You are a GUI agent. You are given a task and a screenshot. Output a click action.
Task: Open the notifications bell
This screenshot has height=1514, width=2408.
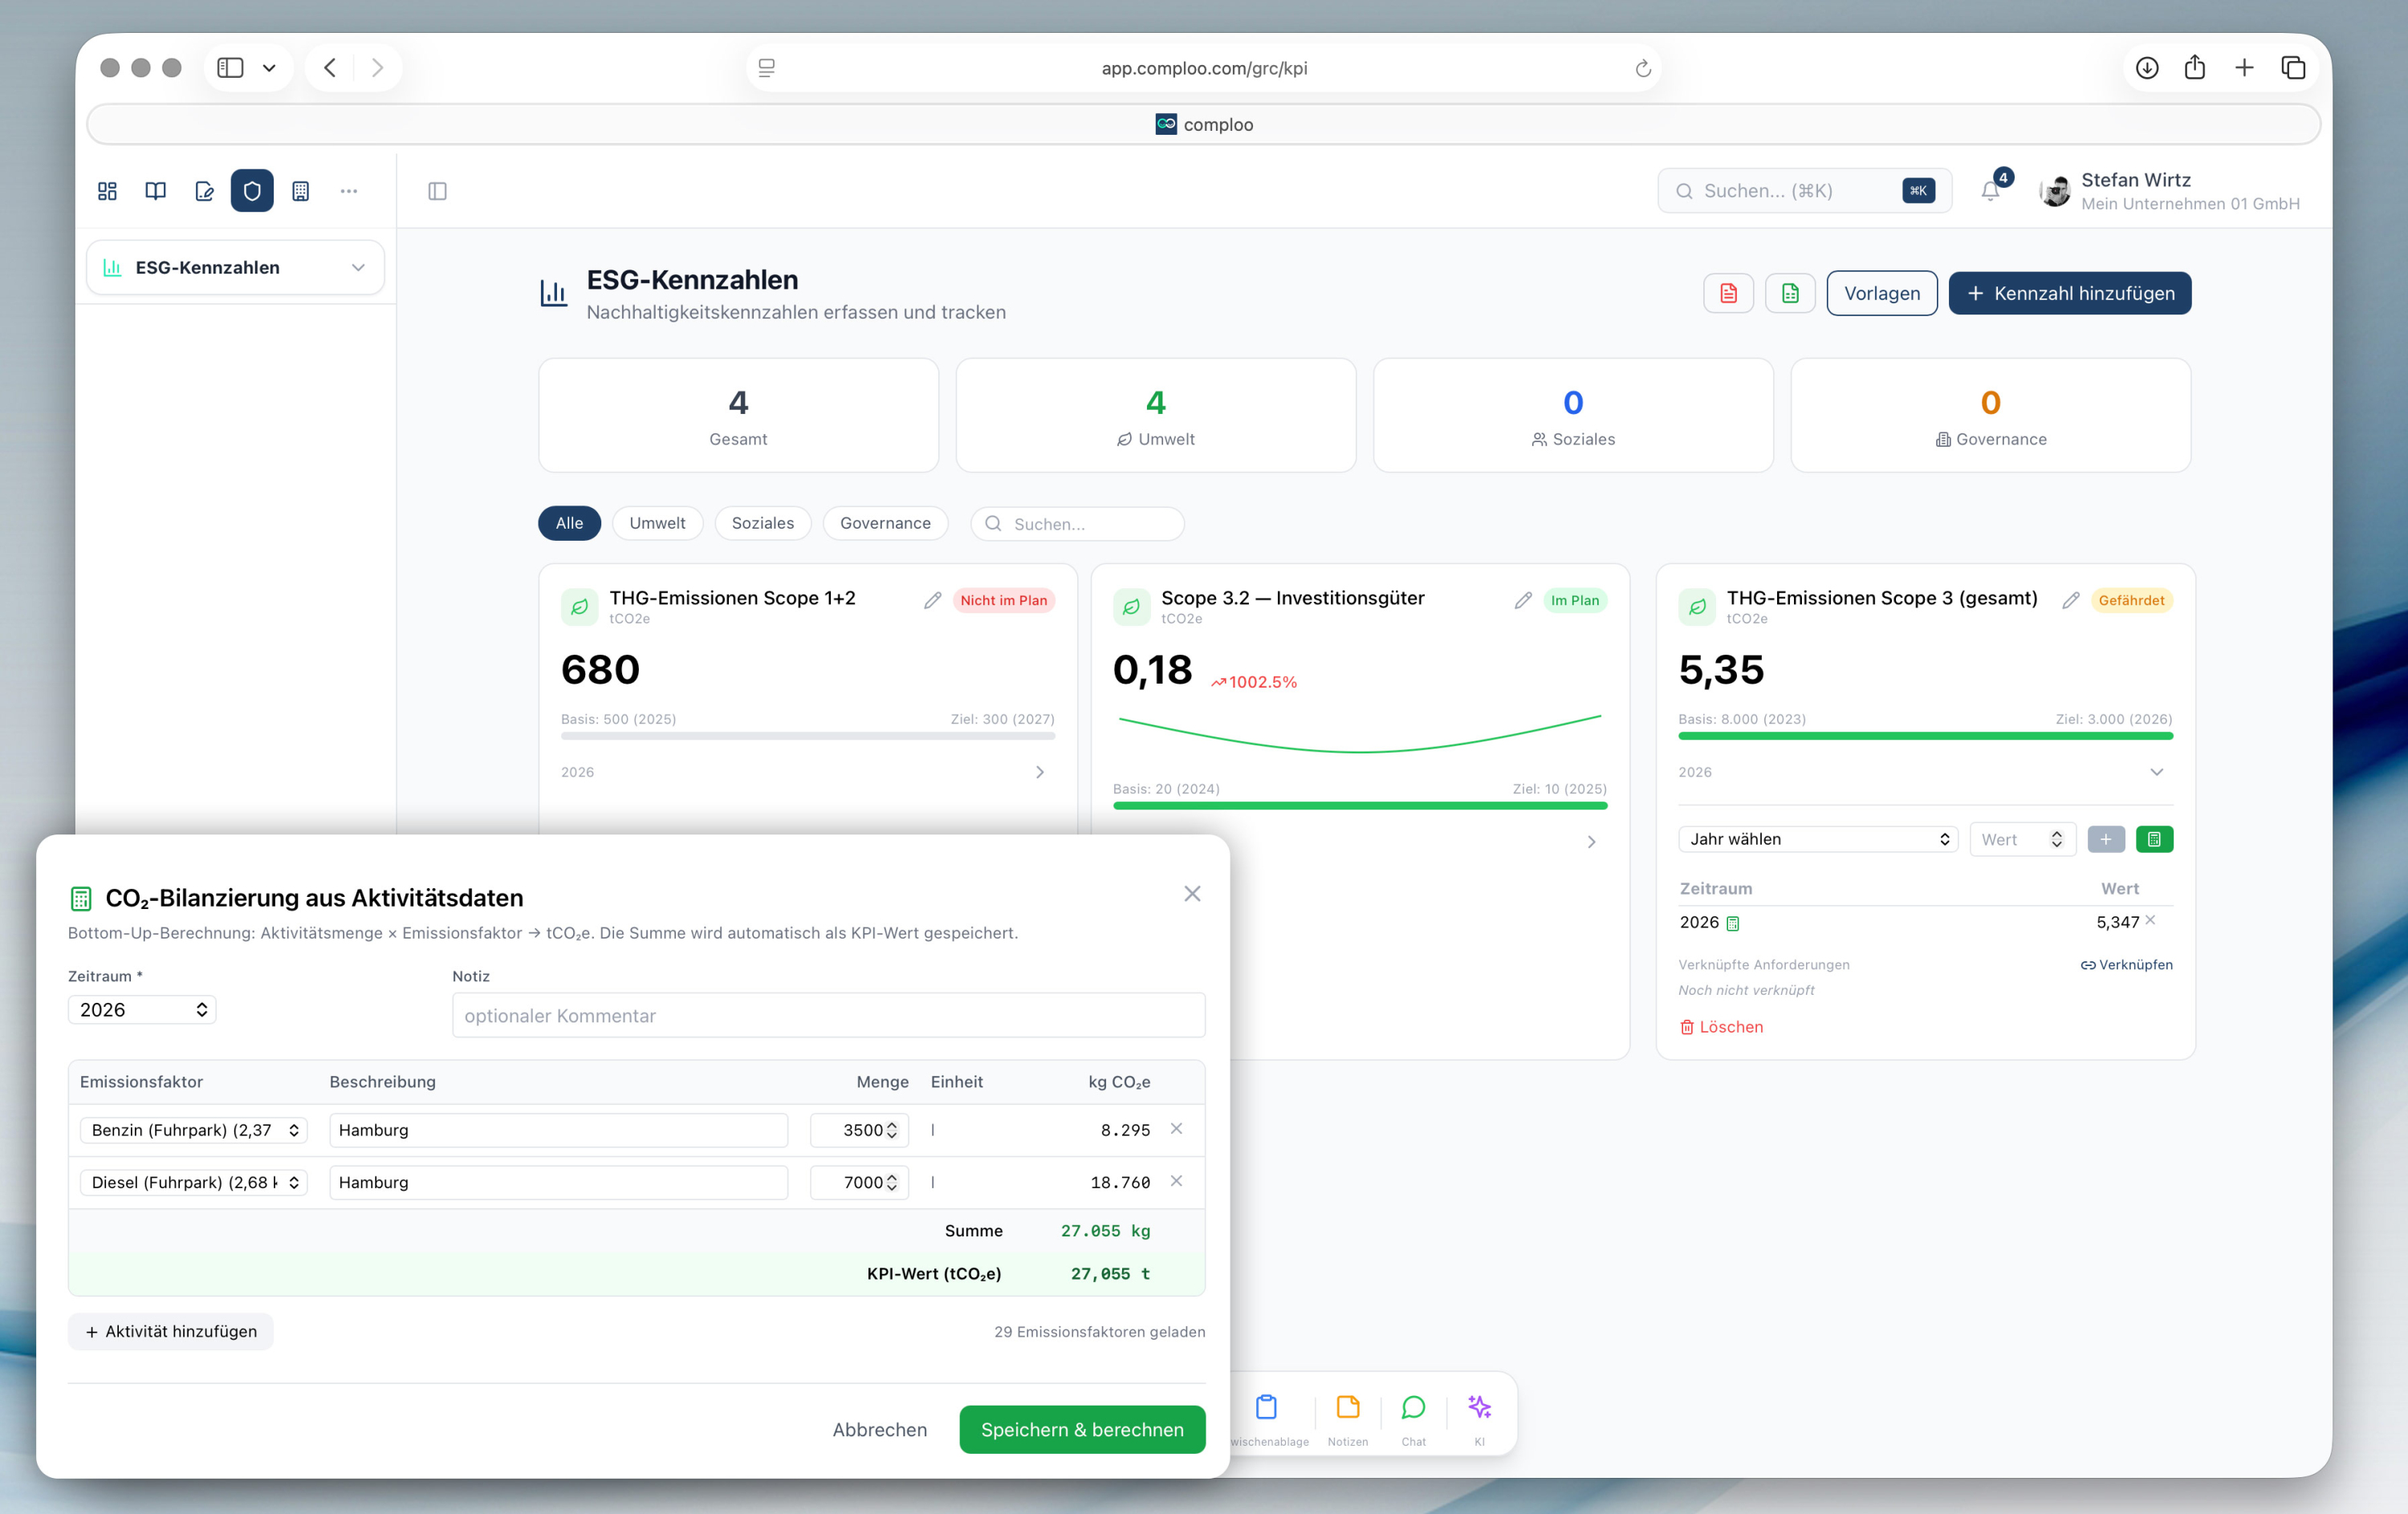[x=1990, y=191]
